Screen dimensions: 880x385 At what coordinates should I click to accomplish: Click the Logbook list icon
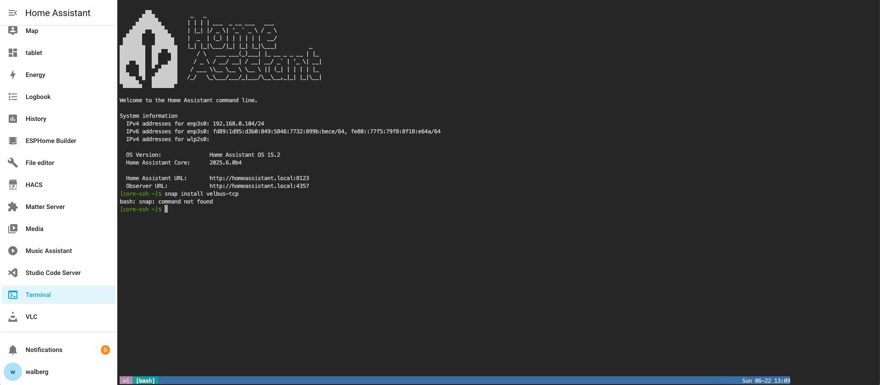(x=13, y=97)
